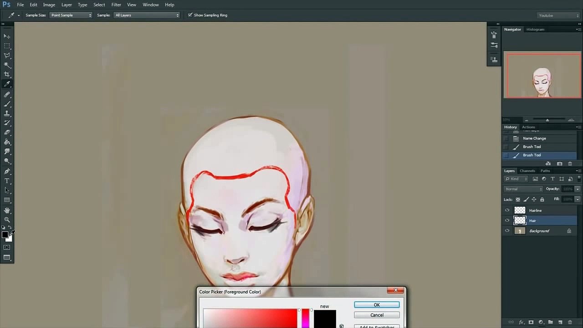Image resolution: width=583 pixels, height=328 pixels.
Task: Toggle Lock all
Action: (x=542, y=200)
